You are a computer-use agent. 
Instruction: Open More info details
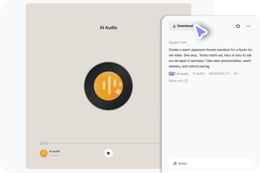178,81
